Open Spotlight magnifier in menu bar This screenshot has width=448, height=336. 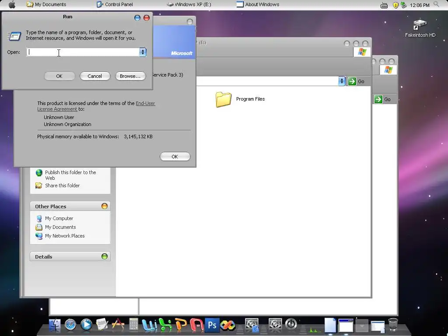[436, 4]
